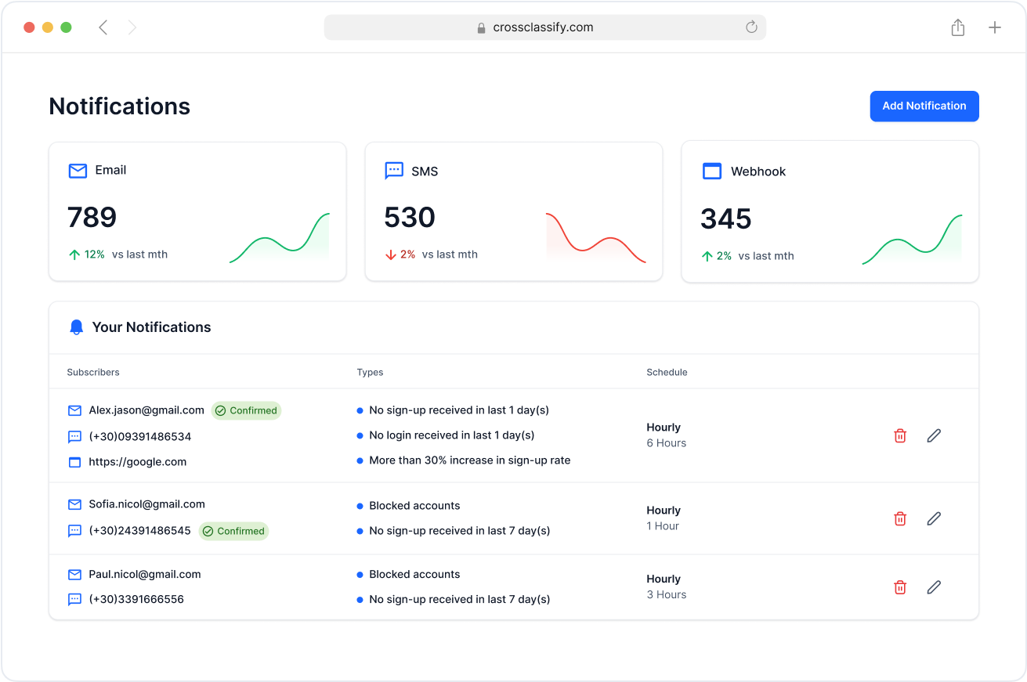
Task: Edit the Paul.nicol@gmail.com notification
Action: click(934, 587)
